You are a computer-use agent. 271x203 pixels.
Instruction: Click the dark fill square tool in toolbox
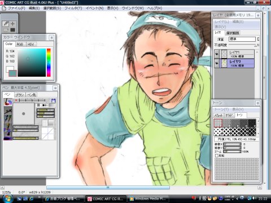tap(12, 30)
